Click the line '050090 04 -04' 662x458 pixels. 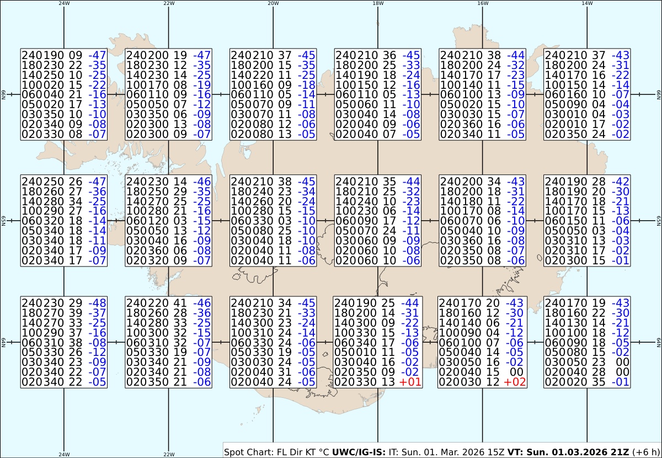[587, 104]
